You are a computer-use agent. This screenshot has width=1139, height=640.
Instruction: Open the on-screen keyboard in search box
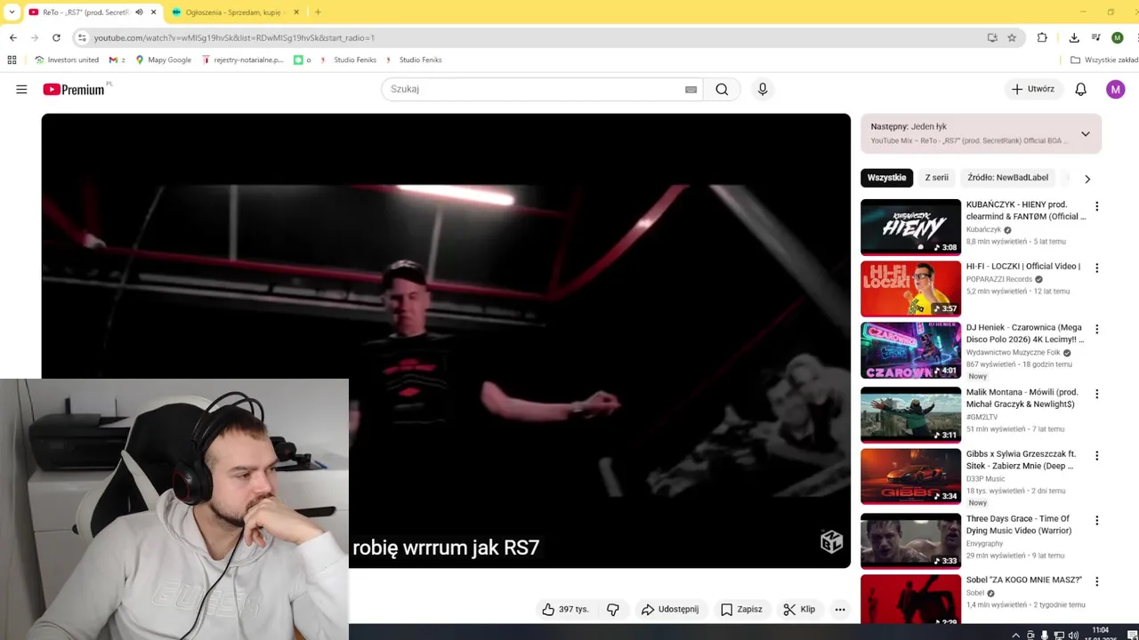point(691,89)
